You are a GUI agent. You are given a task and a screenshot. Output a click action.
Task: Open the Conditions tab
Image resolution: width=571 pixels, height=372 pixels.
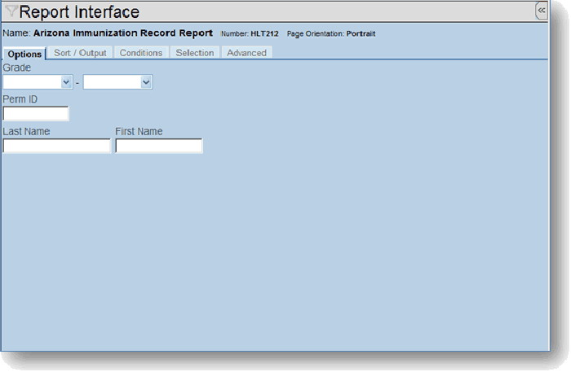tap(141, 53)
